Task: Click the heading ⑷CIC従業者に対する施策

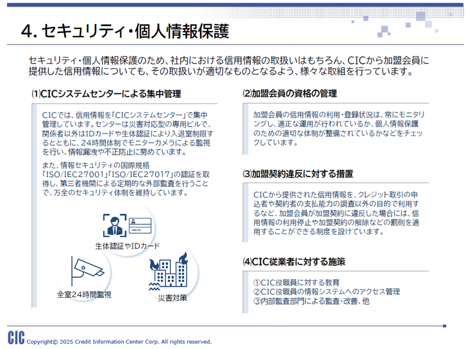Action: [x=294, y=262]
